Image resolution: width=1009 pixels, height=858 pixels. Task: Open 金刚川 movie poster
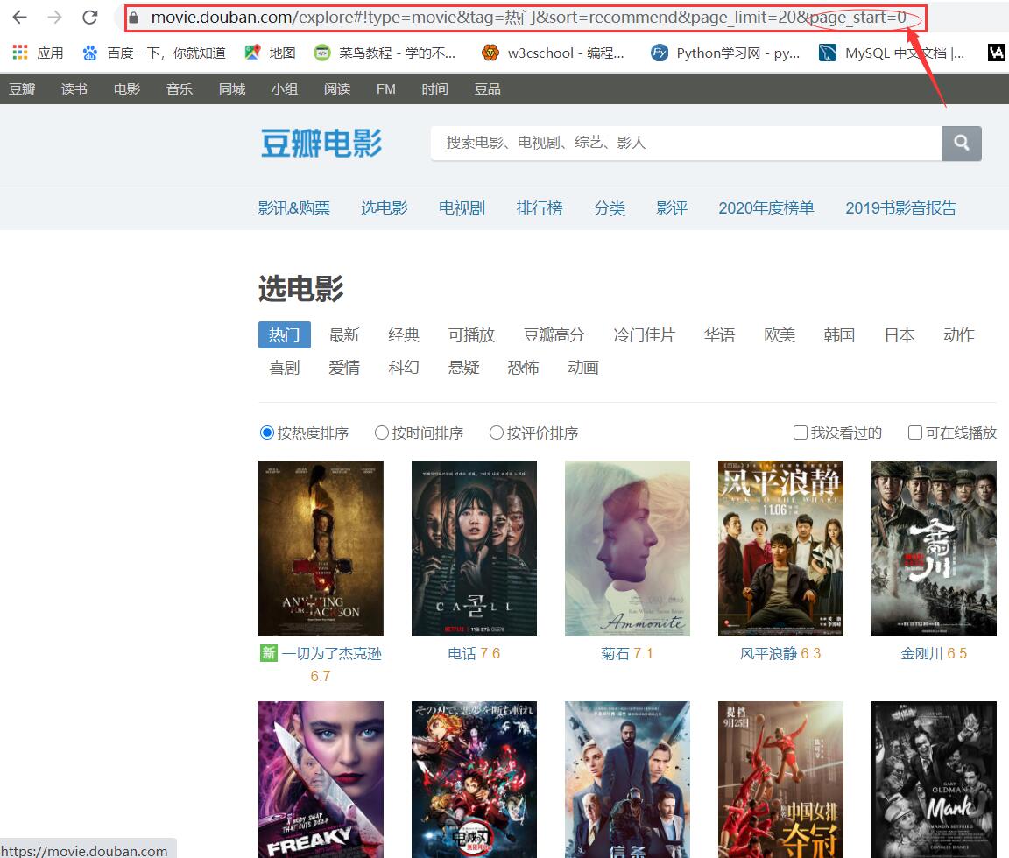coord(934,549)
